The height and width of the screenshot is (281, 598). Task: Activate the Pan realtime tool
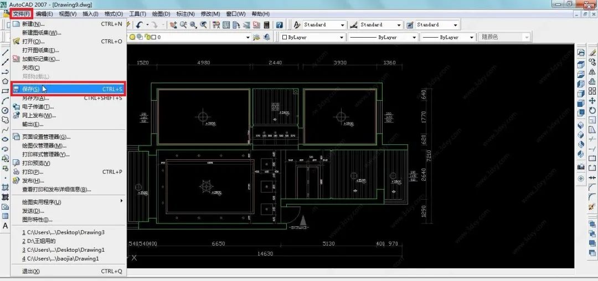pos(173,25)
